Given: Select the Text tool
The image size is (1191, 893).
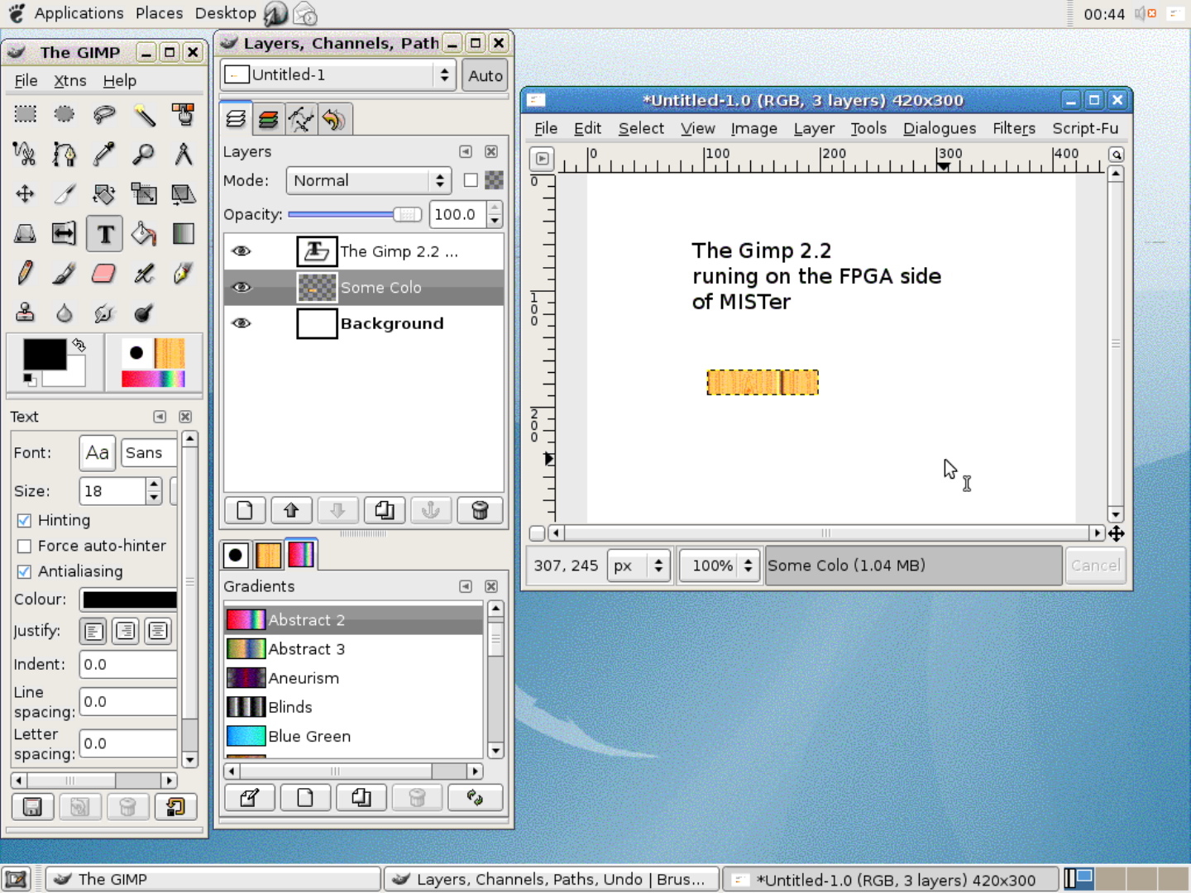Looking at the screenshot, I should 104,233.
